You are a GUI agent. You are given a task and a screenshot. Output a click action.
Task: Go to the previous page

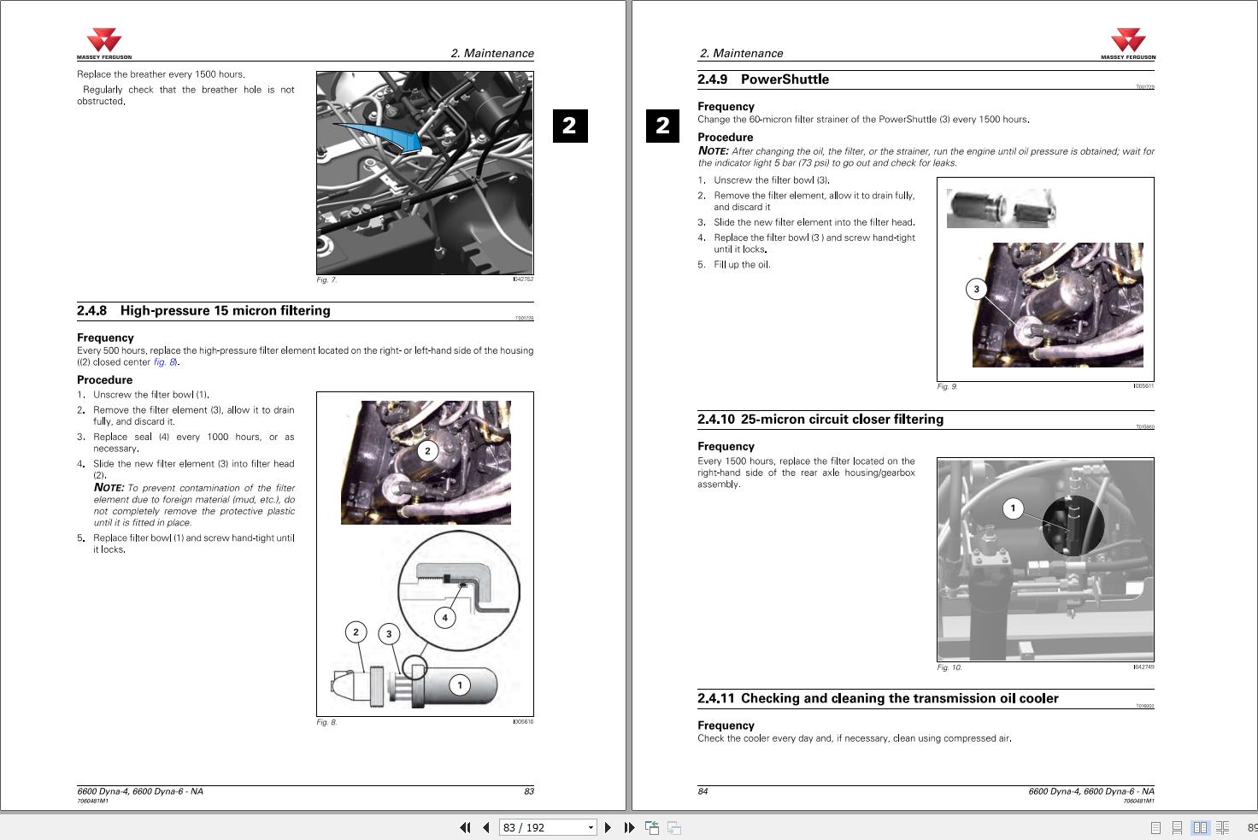(x=486, y=827)
